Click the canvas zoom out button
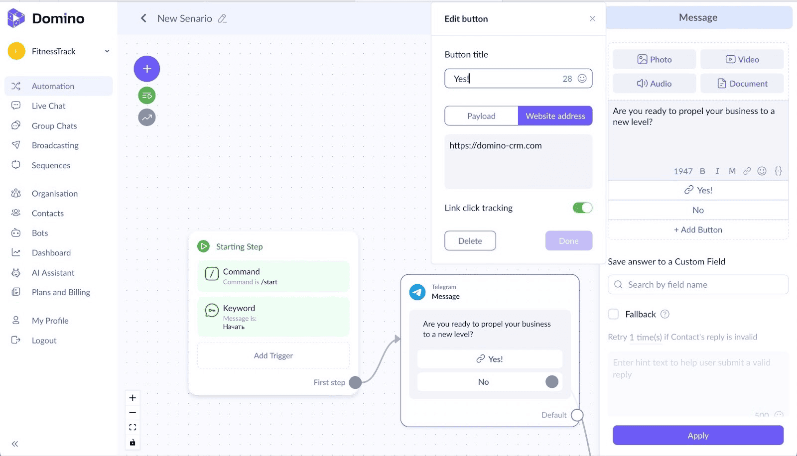This screenshot has width=797, height=456. click(x=133, y=413)
